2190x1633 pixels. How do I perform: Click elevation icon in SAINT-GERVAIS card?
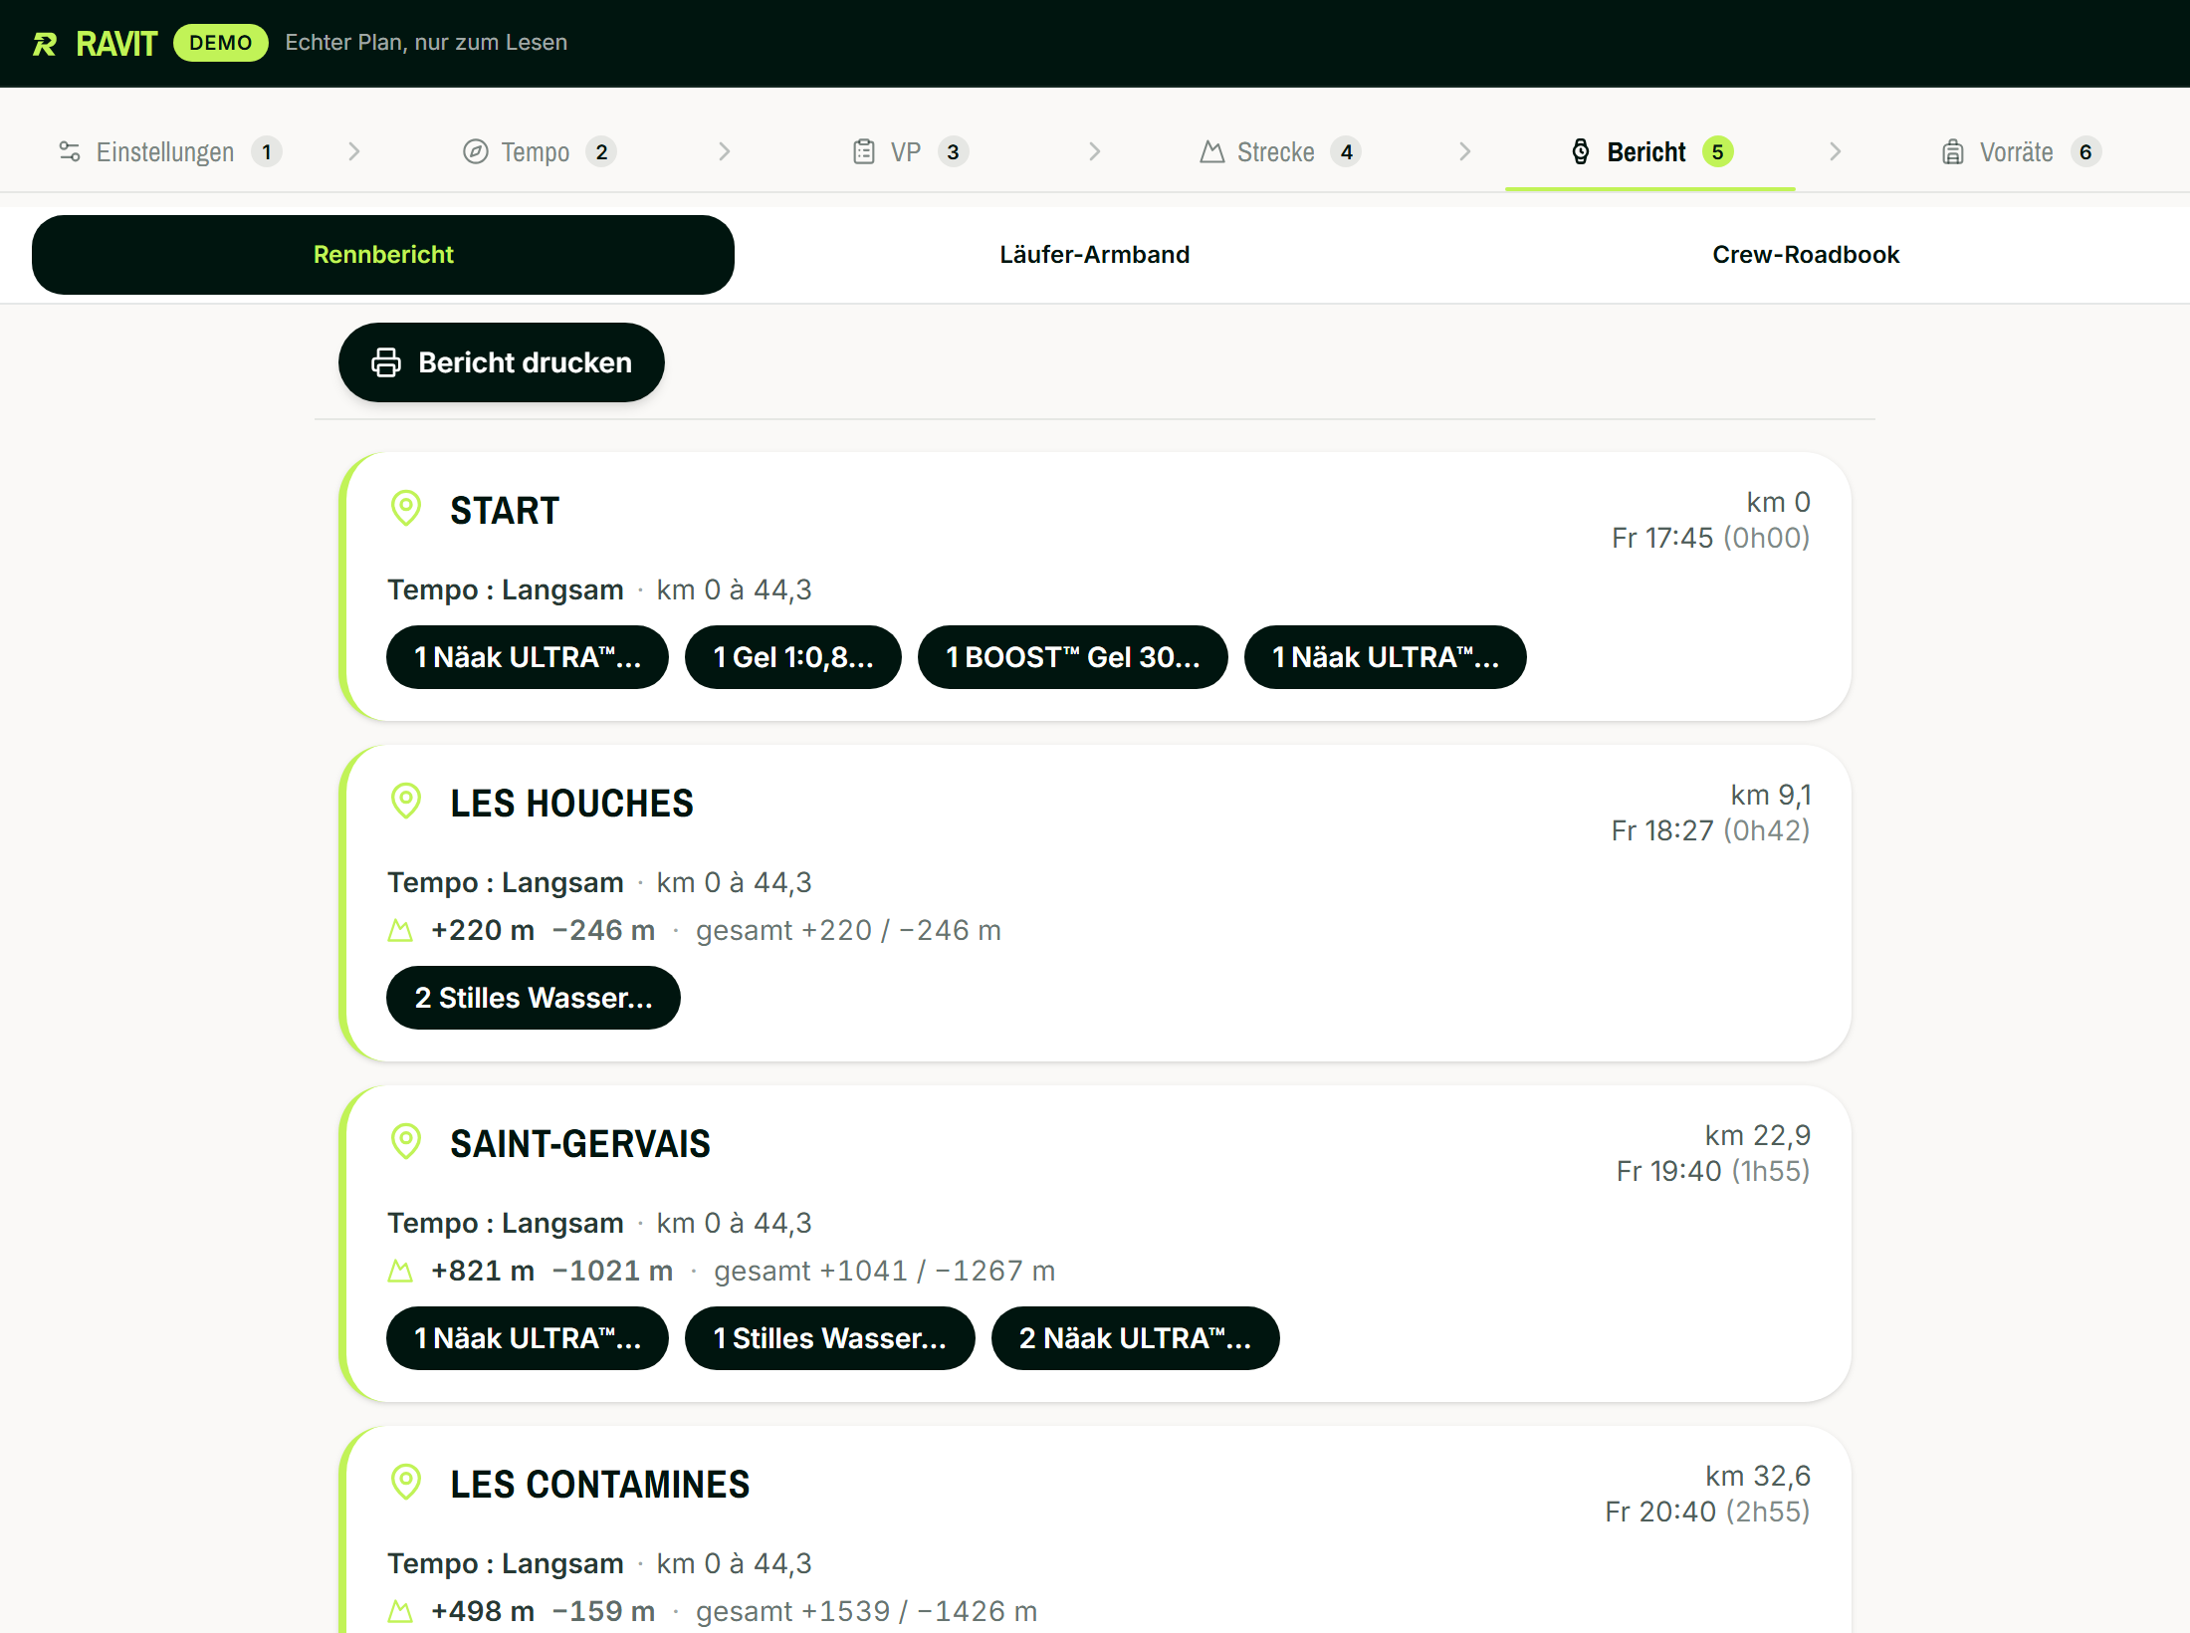pyautogui.click(x=400, y=1272)
